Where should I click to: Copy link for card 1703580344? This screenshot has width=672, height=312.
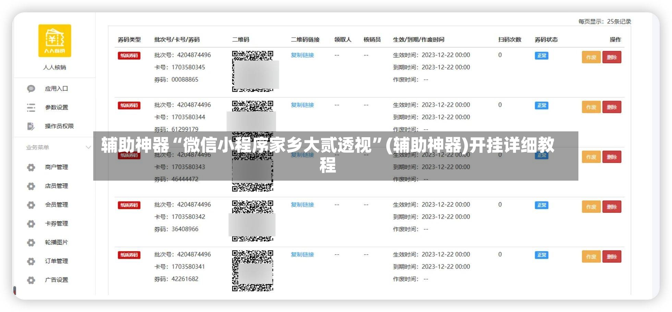(302, 105)
